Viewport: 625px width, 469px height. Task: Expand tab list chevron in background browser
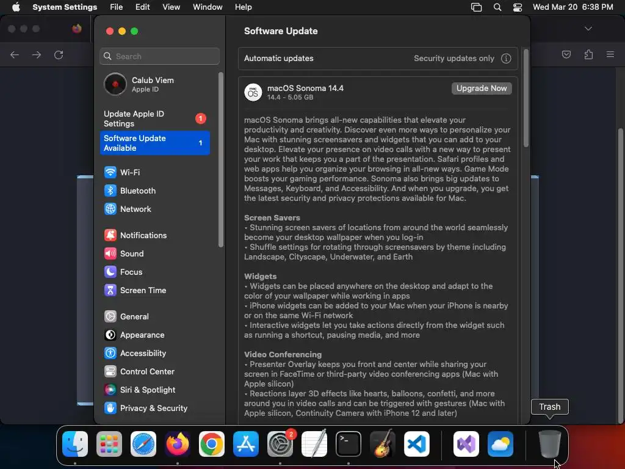coord(588,29)
